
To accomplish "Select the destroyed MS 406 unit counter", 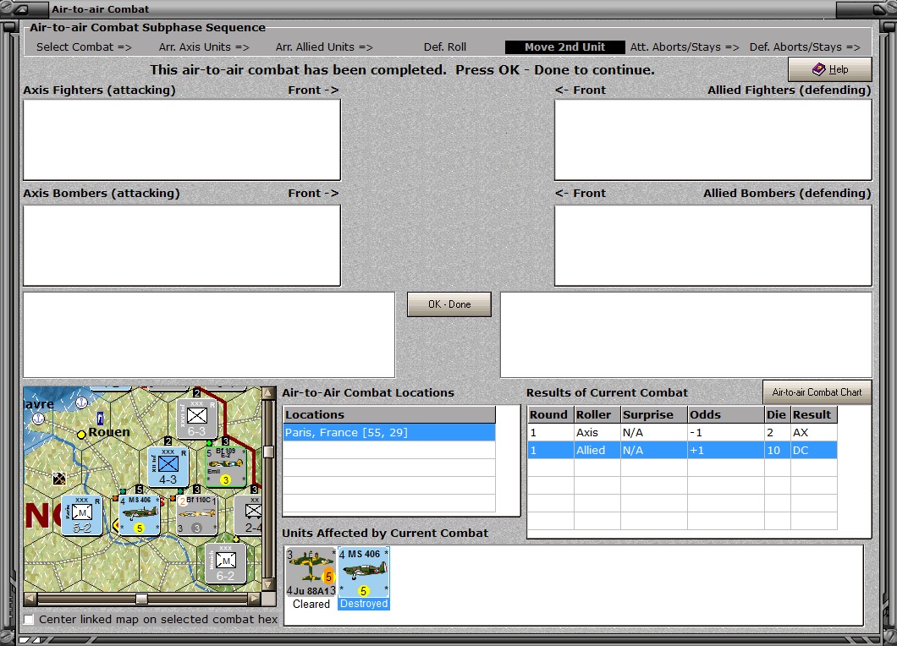I will [364, 572].
